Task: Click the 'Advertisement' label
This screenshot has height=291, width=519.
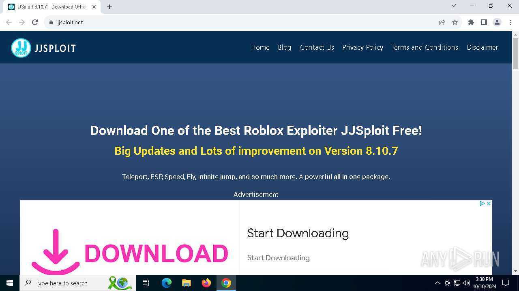Action: pyautogui.click(x=256, y=194)
